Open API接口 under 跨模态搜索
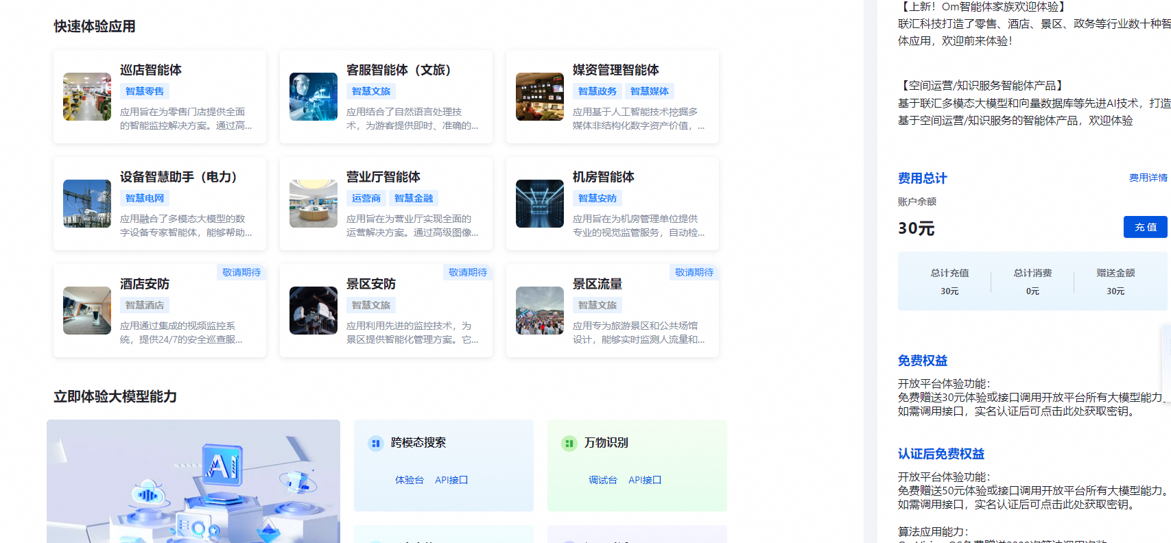This screenshot has width=1171, height=543. (x=451, y=480)
